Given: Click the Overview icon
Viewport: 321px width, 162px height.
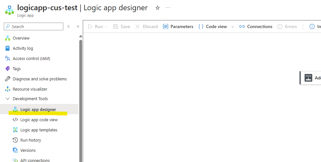Looking at the screenshot, I should (x=8, y=38).
